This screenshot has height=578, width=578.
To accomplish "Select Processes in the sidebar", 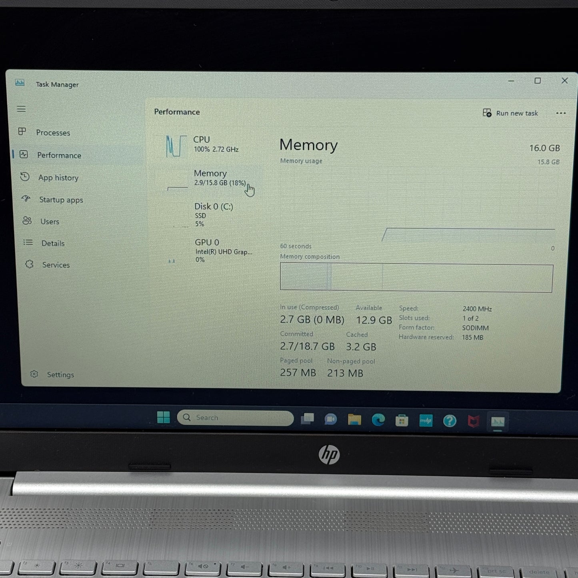I will point(53,132).
